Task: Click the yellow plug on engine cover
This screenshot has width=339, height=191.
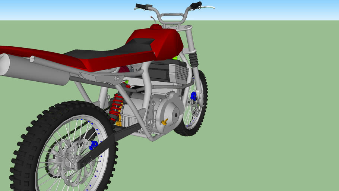Action: click(164, 122)
